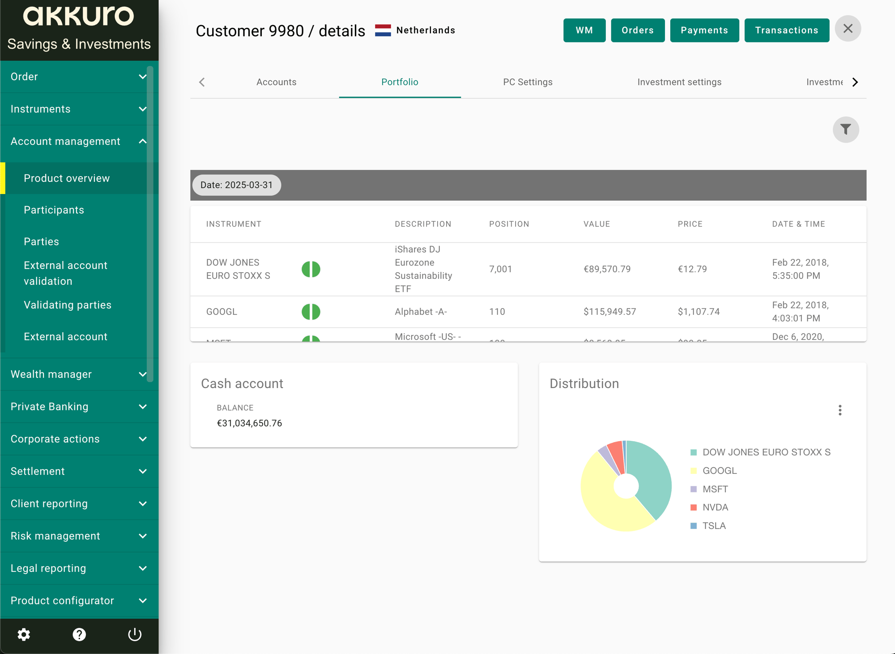Screen dimensions: 895x654
Task: Open Participants in sidebar
Action: tap(79, 210)
